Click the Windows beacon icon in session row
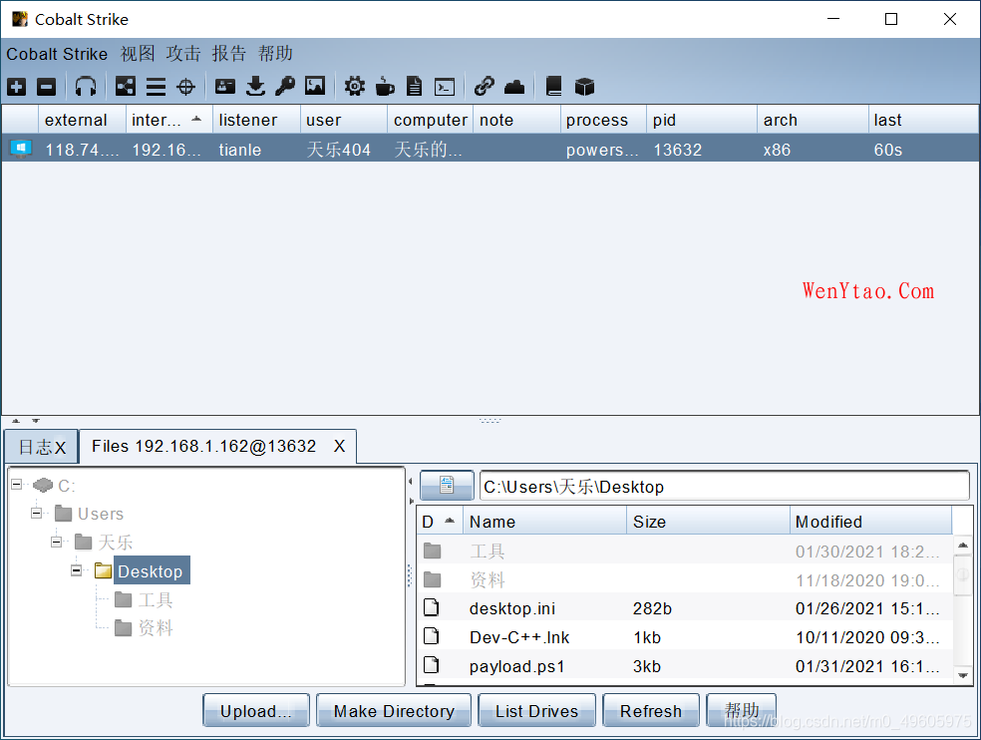The width and height of the screenshot is (981, 740). pos(21,149)
